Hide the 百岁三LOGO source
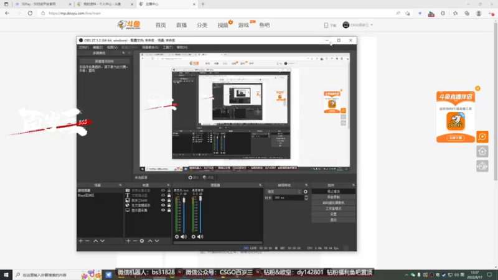The height and width of the screenshot is (280, 498). pyautogui.click(x=163, y=200)
